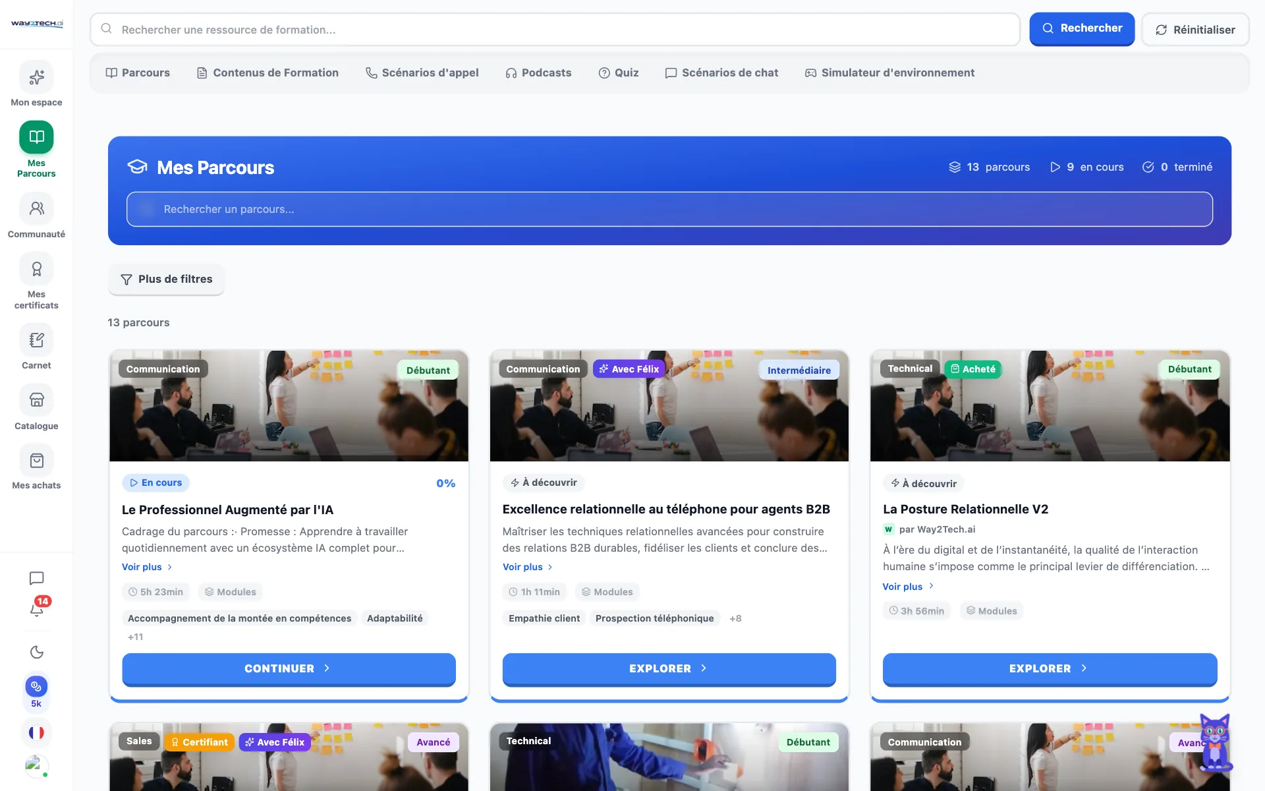
Task: Click the Empathie client tag
Action: [544, 618]
